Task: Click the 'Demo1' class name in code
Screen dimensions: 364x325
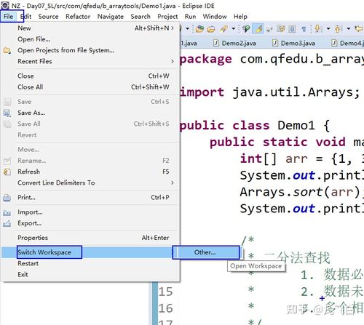Action: coord(296,126)
